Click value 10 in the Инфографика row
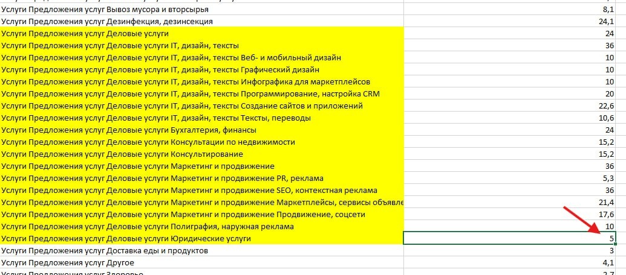The width and height of the screenshot is (626, 275). 510,81
